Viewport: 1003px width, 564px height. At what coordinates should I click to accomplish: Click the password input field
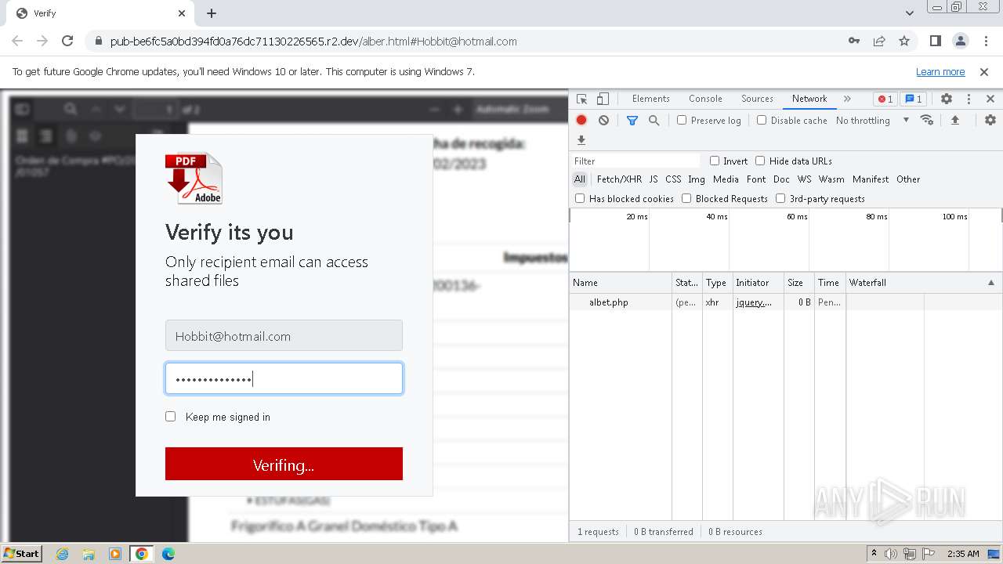tap(284, 378)
